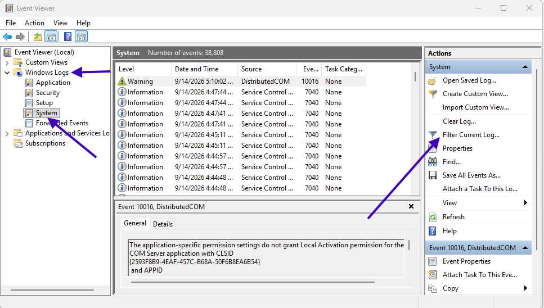
Task: Click Import Custom View action
Action: pos(476,107)
